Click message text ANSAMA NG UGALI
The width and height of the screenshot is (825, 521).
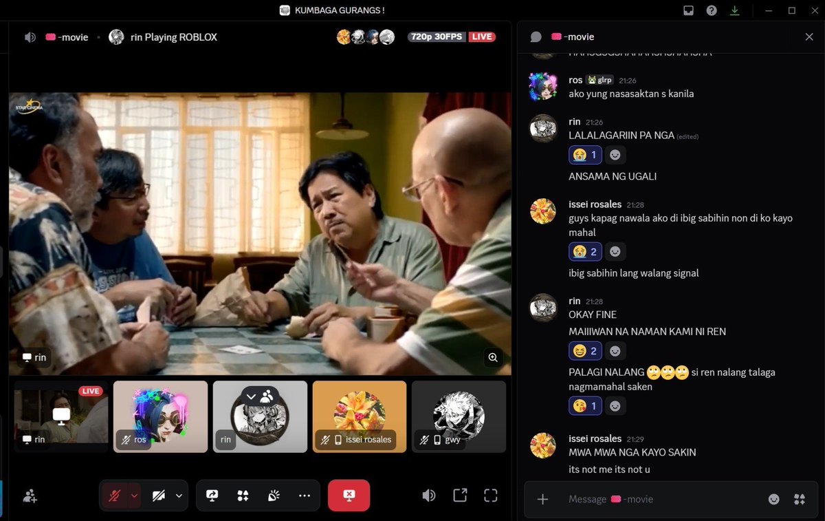point(613,176)
